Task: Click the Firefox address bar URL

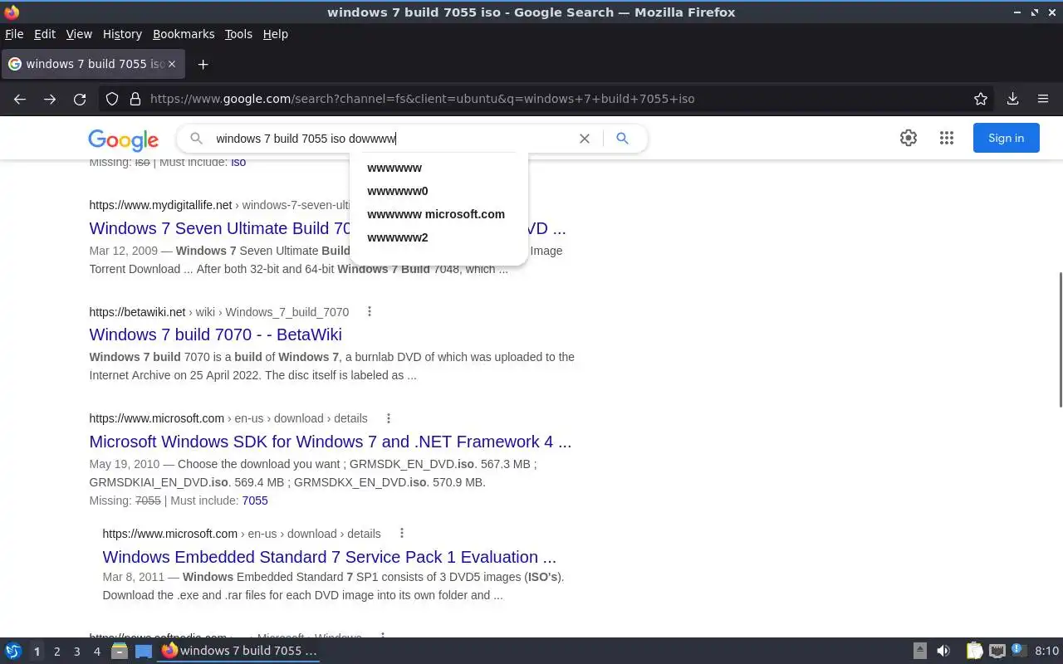Action: coord(422,99)
